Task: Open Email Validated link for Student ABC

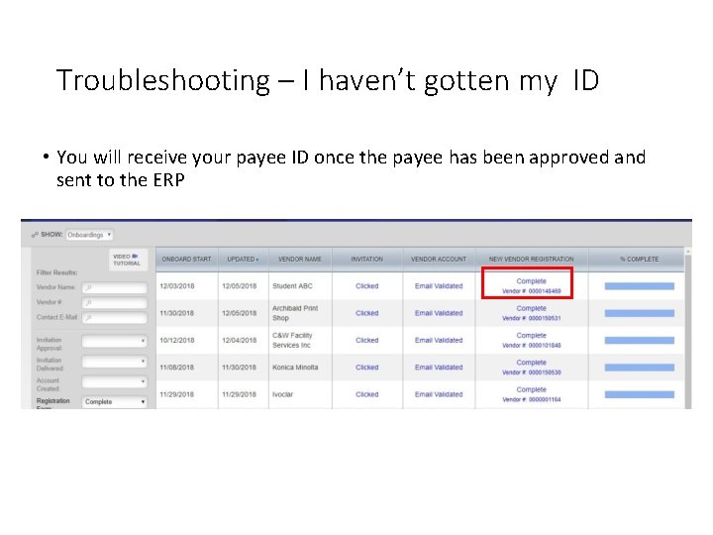Action: point(439,286)
